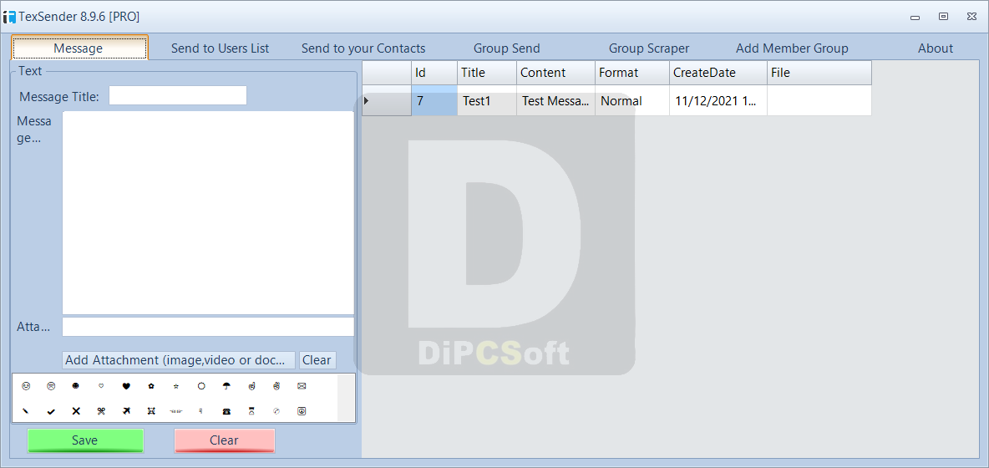This screenshot has width=989, height=468.
Task: Sort by the Title column header
Action: pos(487,73)
